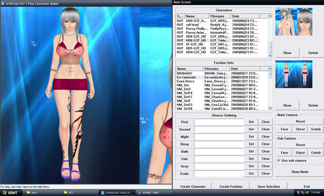
Task: Activate Artificial Girl 3 Plus taskbar button
Action: tap(117, 193)
